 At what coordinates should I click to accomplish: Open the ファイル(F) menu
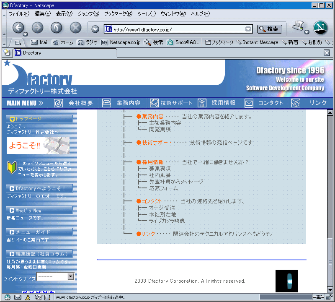(x=19, y=14)
